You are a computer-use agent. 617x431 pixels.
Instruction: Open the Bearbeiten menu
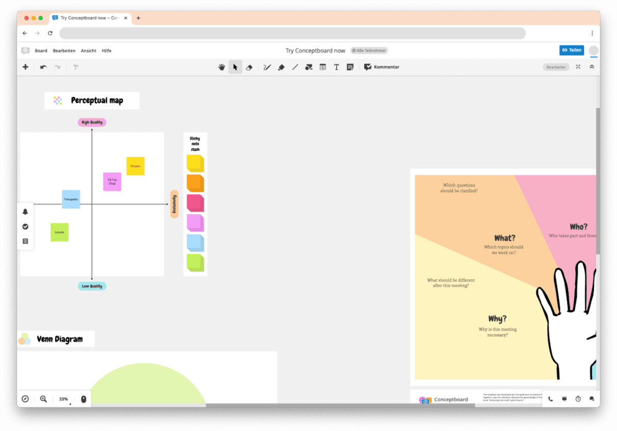point(64,50)
